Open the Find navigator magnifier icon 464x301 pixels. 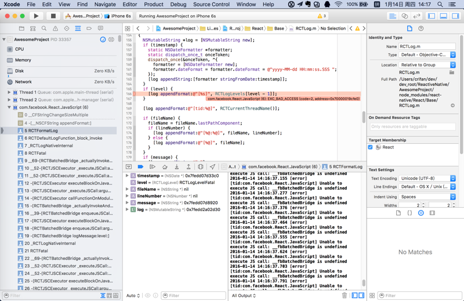point(44,28)
